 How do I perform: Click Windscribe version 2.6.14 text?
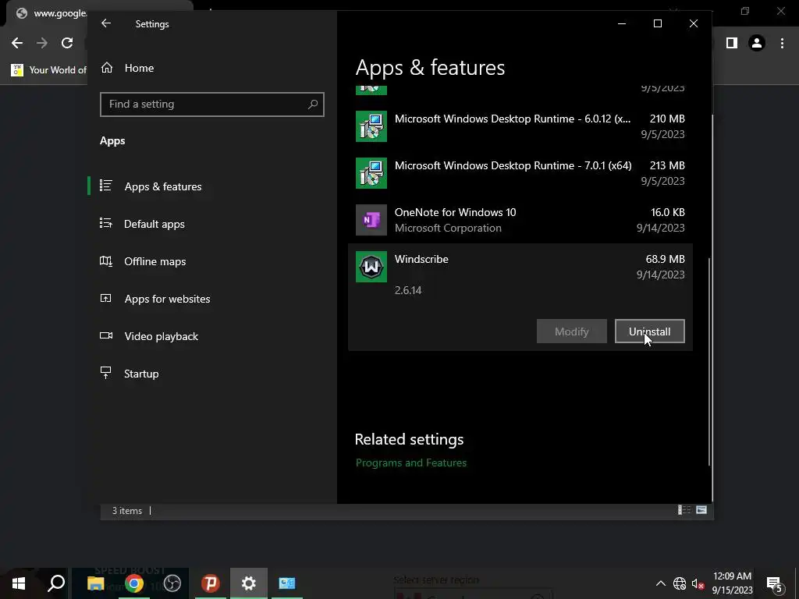coord(408,290)
